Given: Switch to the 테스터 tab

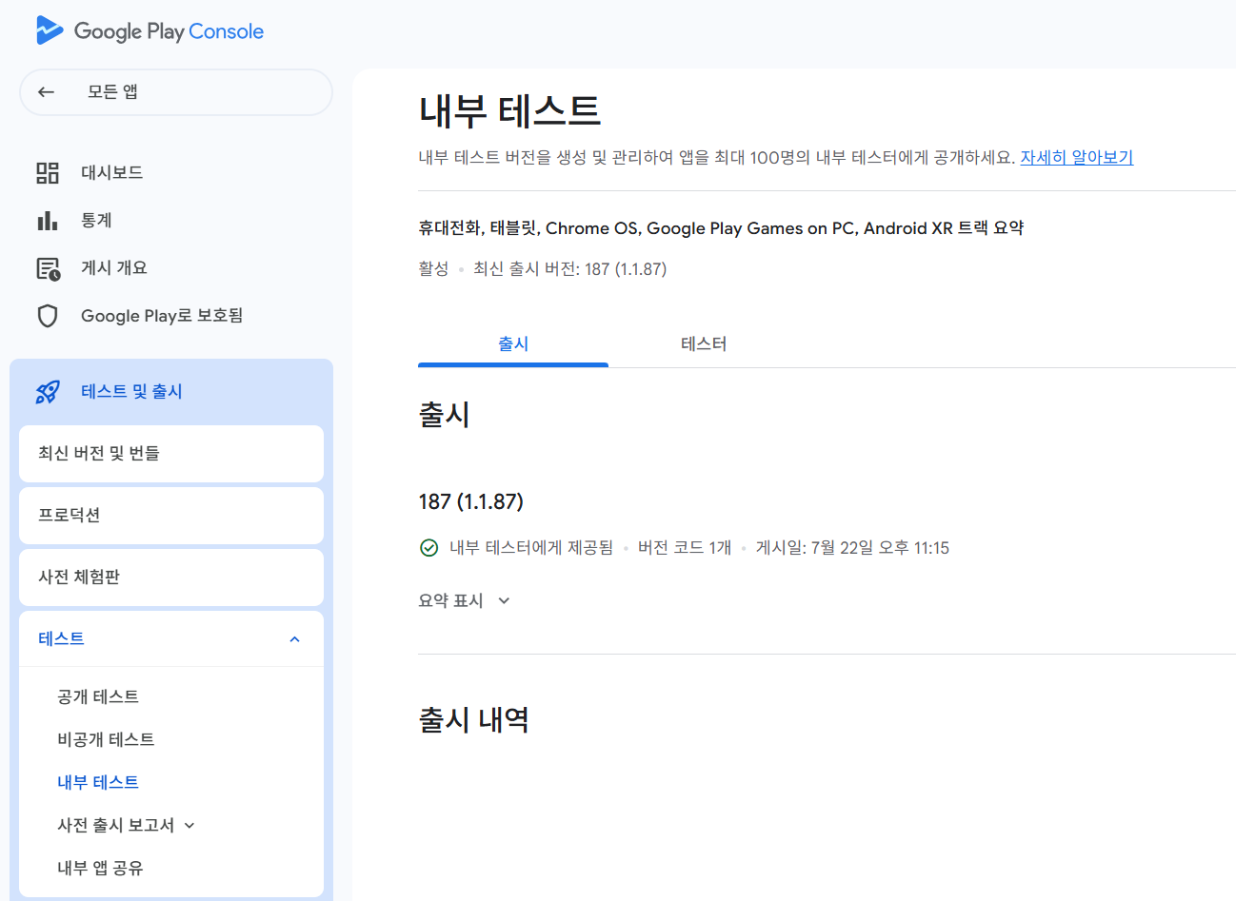Looking at the screenshot, I should [x=704, y=344].
